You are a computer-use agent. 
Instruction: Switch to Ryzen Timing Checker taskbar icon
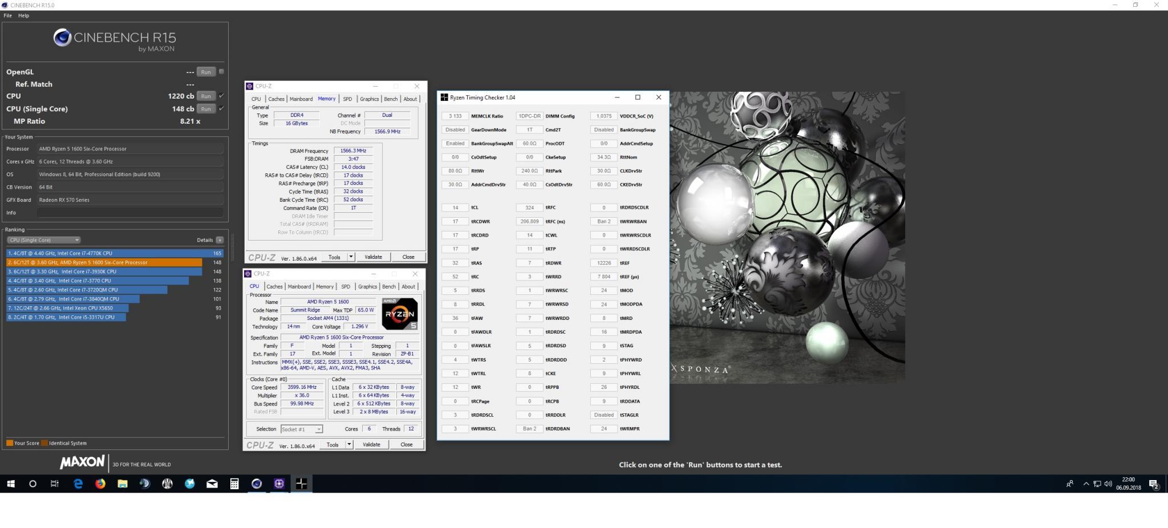click(301, 484)
